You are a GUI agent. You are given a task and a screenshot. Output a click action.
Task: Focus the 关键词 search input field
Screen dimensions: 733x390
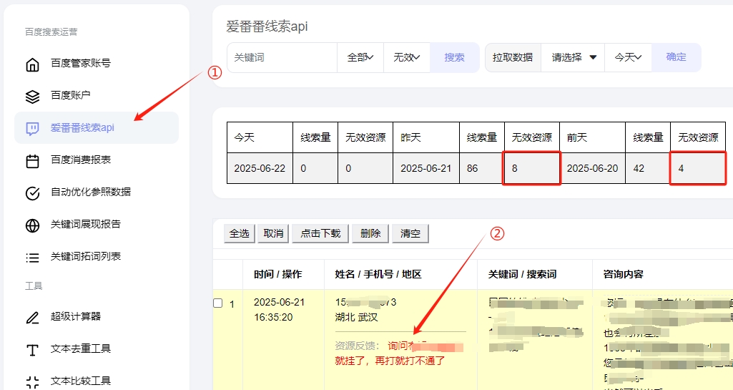pos(282,57)
